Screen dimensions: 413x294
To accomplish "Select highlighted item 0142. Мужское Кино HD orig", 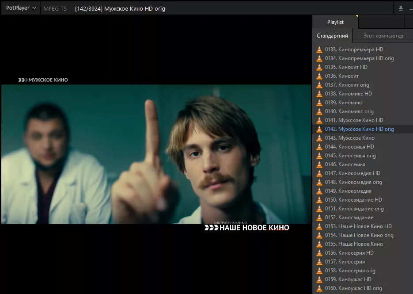I will pos(363,129).
